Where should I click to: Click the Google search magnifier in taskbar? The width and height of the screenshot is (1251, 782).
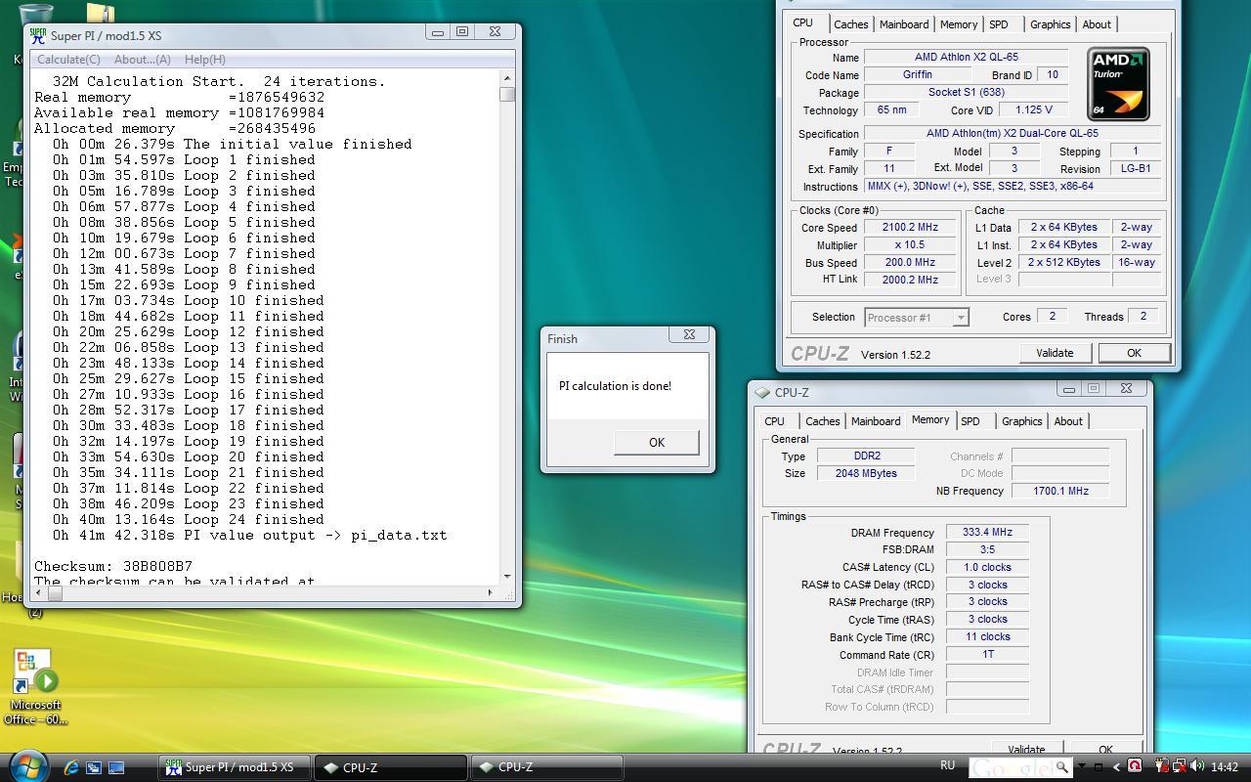[x=1062, y=767]
